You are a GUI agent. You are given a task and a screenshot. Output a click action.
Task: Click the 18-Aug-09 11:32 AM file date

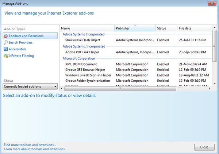point(194,75)
